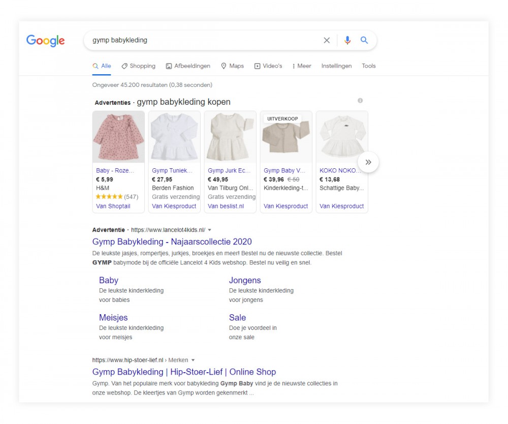
Task: Click the 'Van beslist.nl' link
Action: coord(226,206)
